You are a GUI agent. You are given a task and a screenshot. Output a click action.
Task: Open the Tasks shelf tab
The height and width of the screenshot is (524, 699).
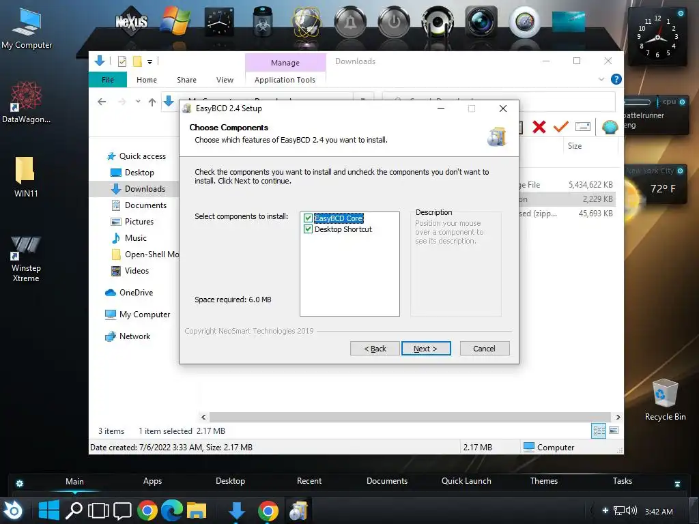623,481
